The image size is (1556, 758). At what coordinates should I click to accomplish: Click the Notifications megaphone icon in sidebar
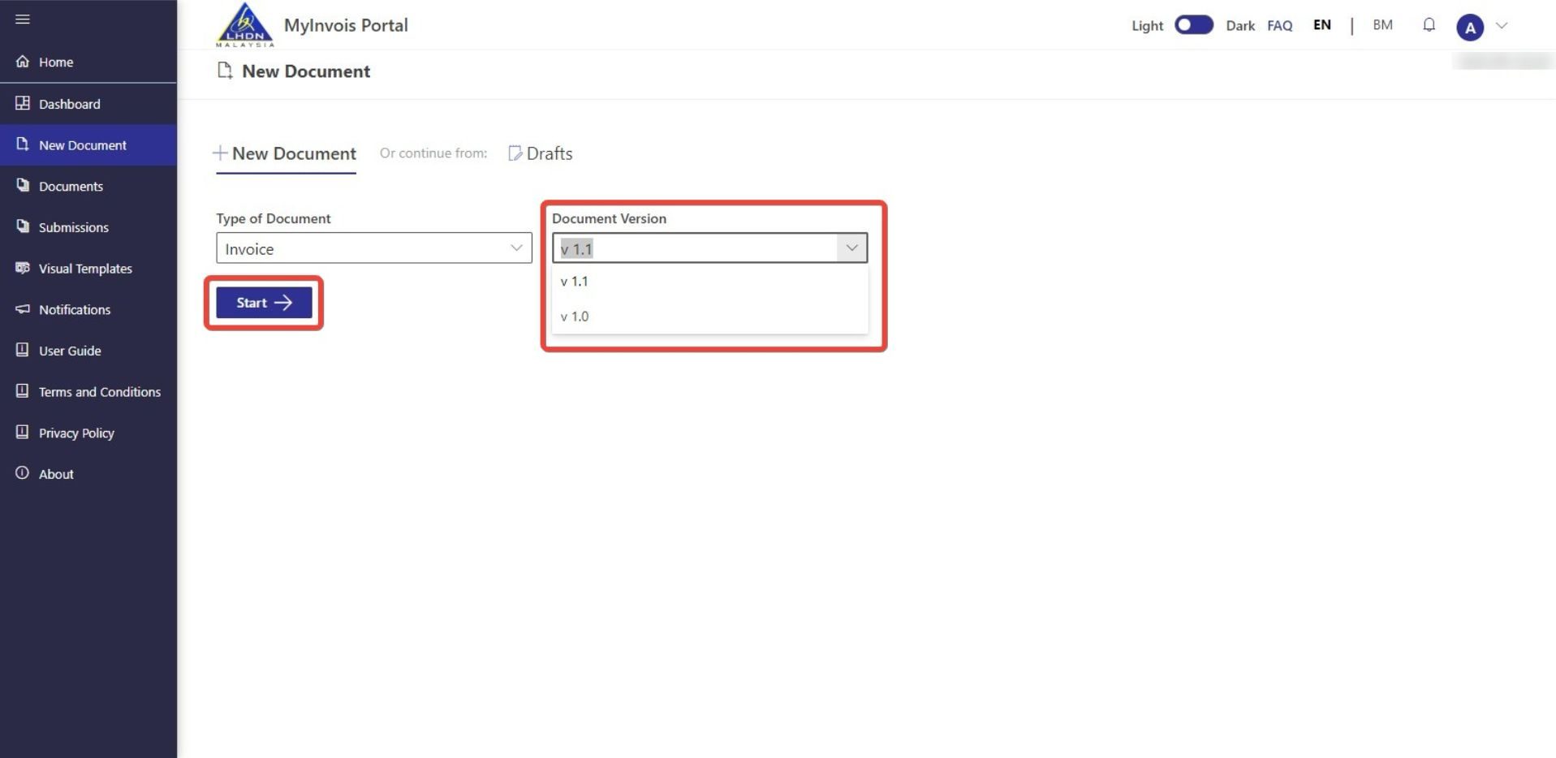pos(23,308)
